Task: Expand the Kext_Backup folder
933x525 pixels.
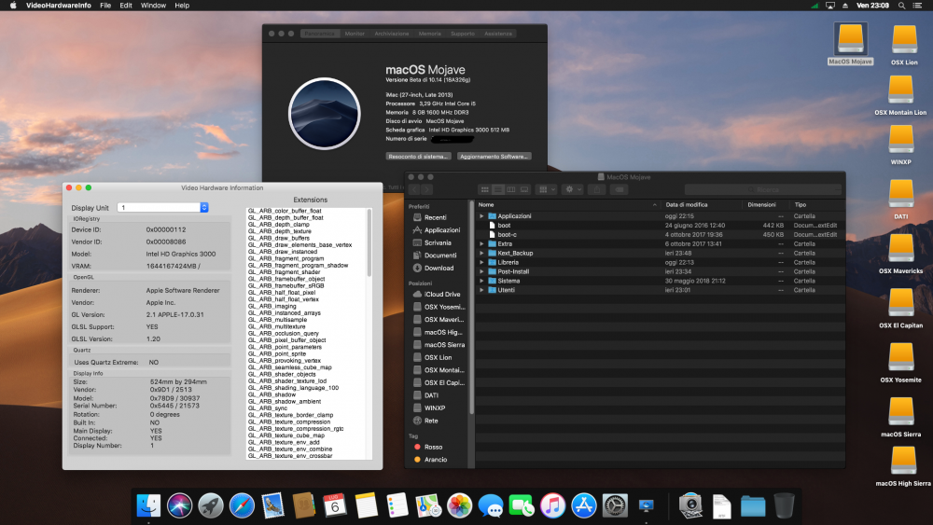Action: pos(481,254)
